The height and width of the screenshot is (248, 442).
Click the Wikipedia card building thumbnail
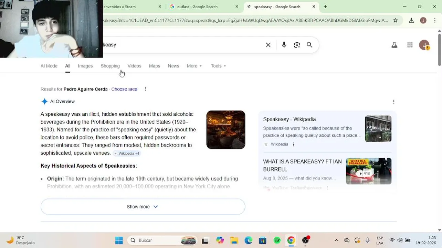pyautogui.click(x=378, y=129)
